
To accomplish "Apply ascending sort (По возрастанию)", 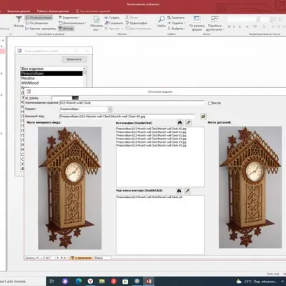I will point(39,18).
